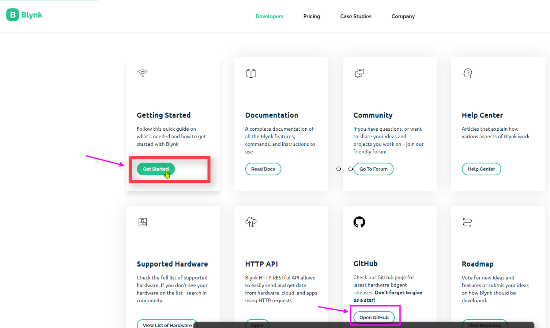Screen dimensions: 550x328
Task: Click the Help Center question mark icon
Action: (468, 73)
